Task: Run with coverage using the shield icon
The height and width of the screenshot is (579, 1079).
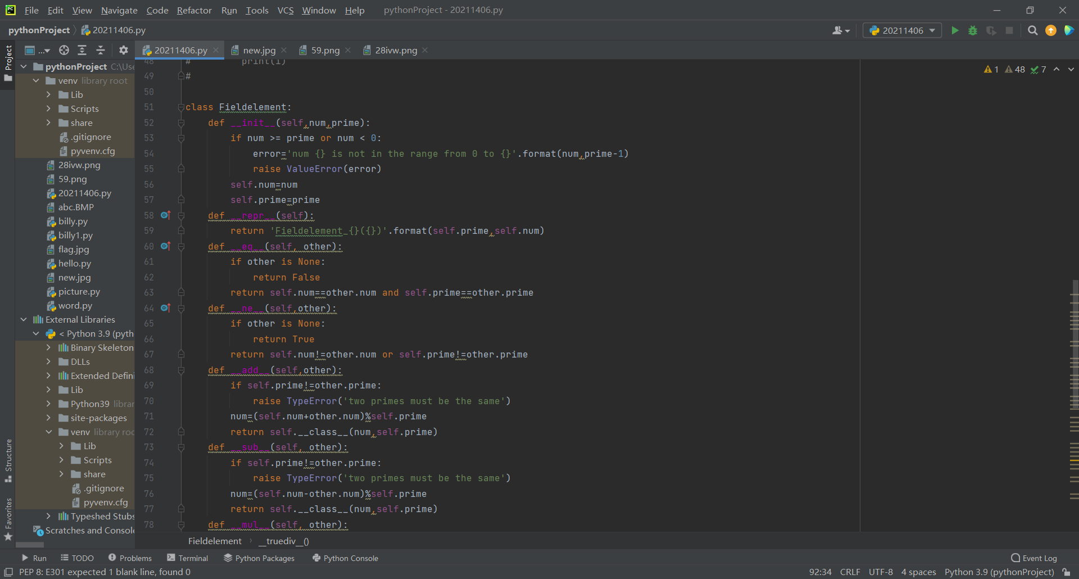Action: click(991, 30)
